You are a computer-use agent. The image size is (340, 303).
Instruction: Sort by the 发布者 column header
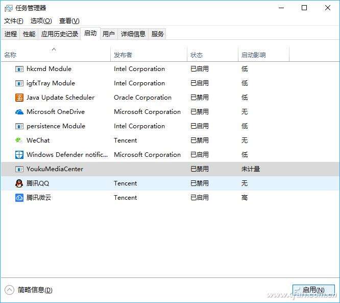point(149,54)
